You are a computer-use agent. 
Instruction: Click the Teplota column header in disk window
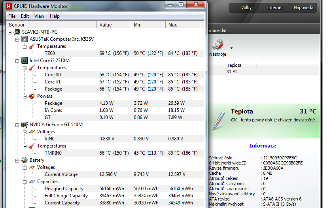(x=241, y=65)
